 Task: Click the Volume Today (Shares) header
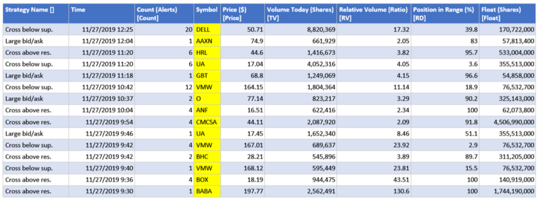[x=301, y=14]
